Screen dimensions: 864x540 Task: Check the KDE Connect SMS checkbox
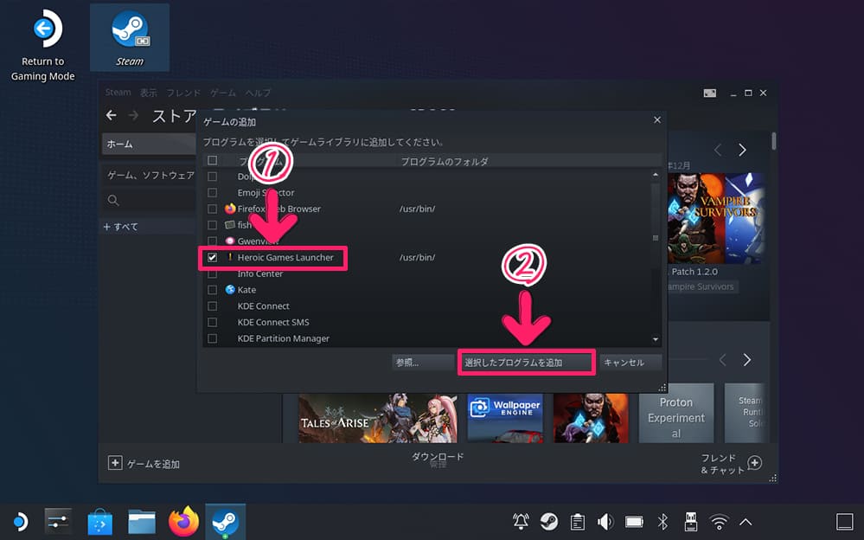(212, 322)
